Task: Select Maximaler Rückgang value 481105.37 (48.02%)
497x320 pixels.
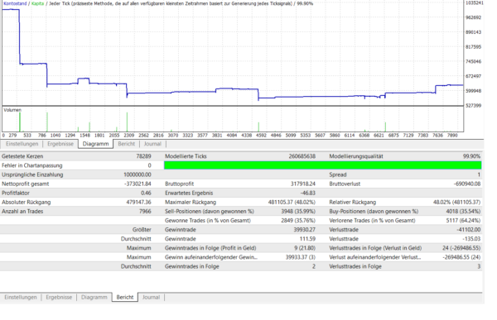Action: pos(292,202)
